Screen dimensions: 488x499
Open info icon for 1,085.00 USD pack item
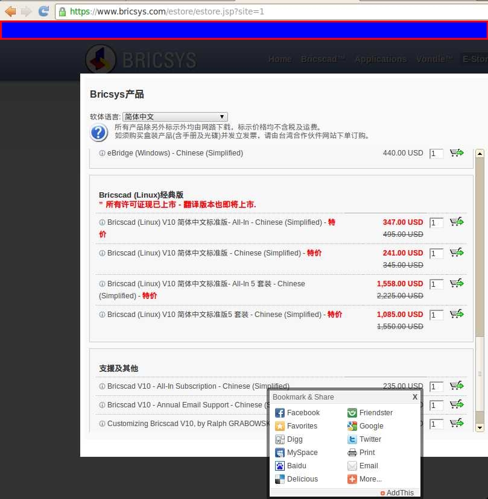(x=102, y=315)
